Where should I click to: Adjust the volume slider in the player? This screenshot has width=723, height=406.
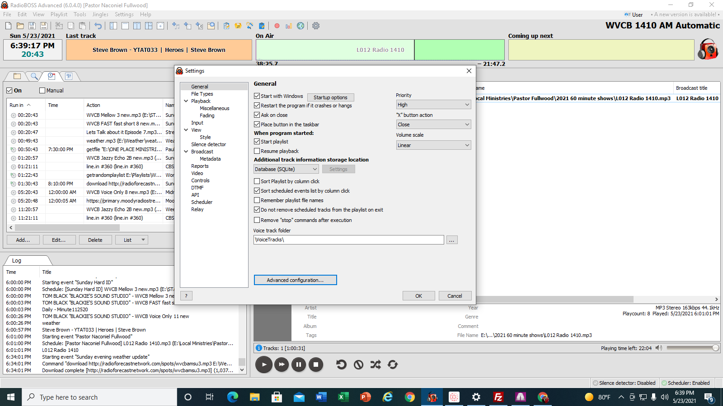point(693,348)
